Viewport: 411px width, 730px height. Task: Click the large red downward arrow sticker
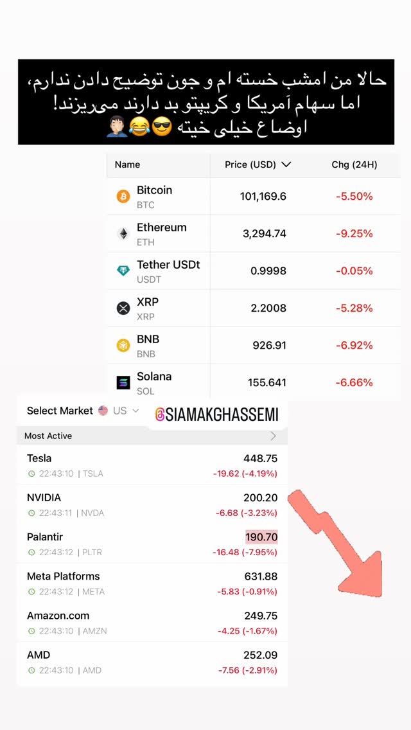(335, 543)
